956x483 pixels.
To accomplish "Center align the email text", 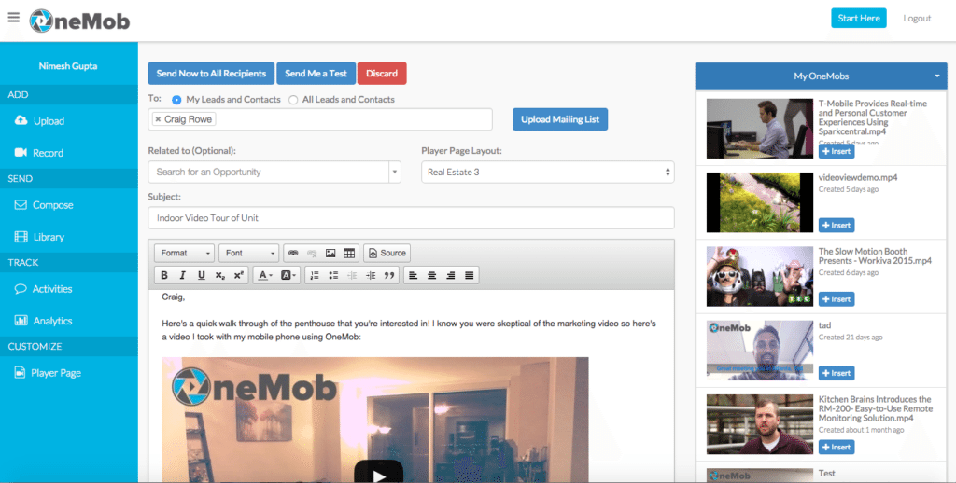I will [431, 275].
